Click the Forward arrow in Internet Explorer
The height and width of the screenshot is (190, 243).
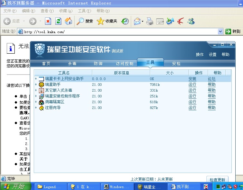pos(33,21)
